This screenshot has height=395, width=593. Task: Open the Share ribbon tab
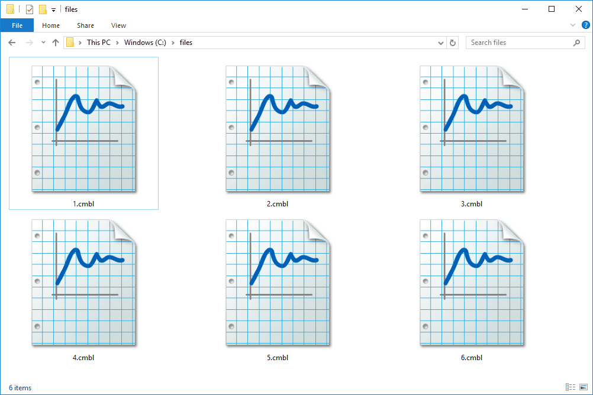[x=85, y=25]
